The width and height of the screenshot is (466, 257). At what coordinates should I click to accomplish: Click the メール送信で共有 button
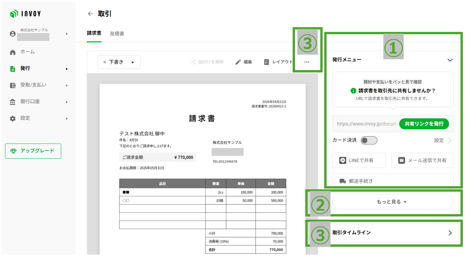coord(422,161)
